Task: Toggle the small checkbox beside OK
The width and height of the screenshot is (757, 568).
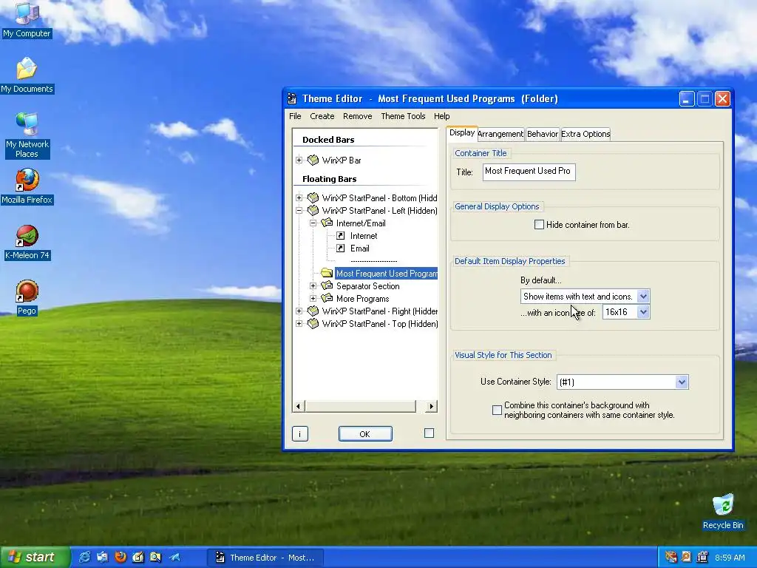Action: 429,433
